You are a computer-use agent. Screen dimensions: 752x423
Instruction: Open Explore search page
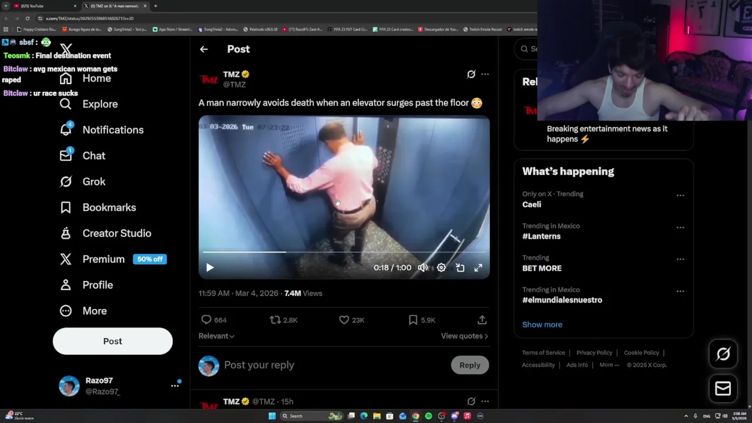[x=89, y=104]
